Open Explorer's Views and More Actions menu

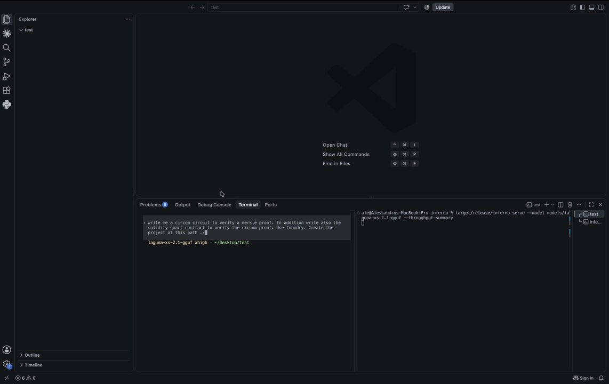(128, 19)
